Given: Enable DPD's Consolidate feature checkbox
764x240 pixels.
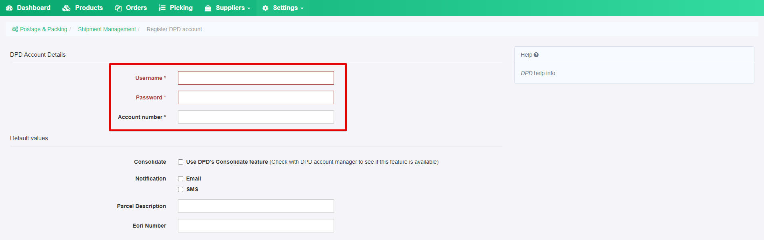Looking at the screenshot, I should [181, 162].
